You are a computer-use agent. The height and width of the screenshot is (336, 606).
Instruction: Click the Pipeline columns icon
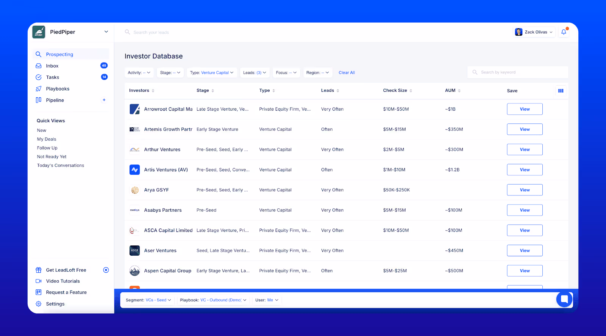pyautogui.click(x=39, y=100)
